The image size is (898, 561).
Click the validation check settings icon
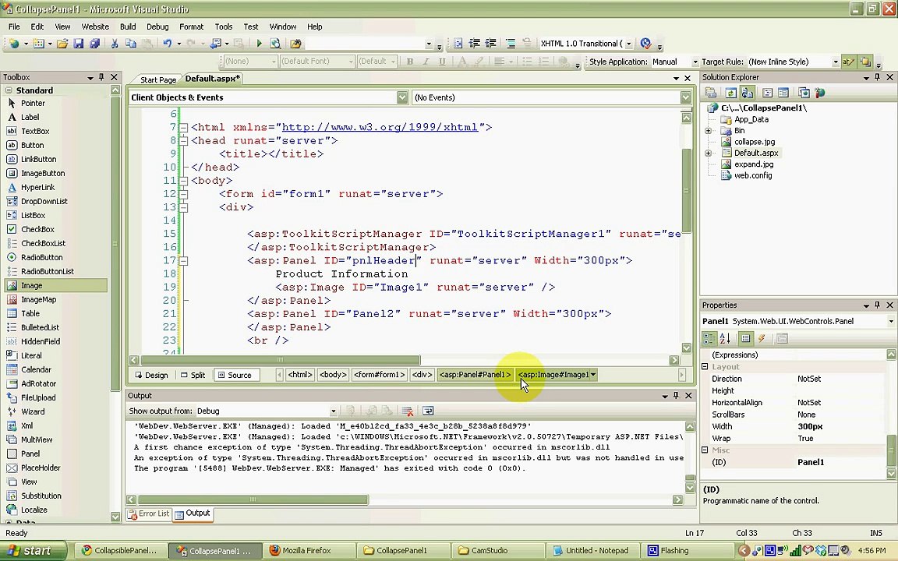646,44
